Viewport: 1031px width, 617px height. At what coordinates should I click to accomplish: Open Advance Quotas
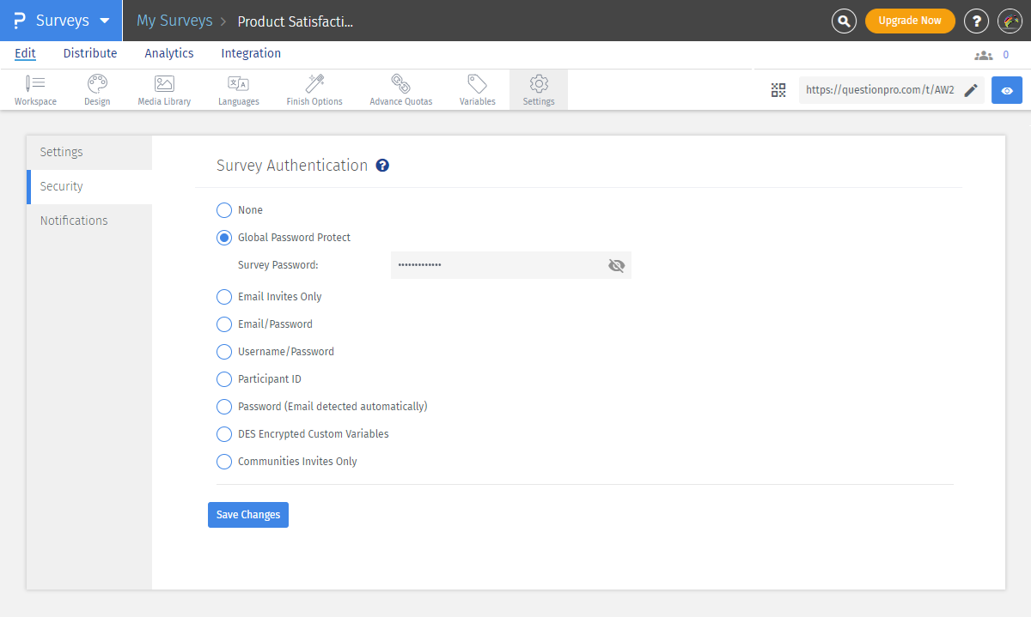point(400,89)
